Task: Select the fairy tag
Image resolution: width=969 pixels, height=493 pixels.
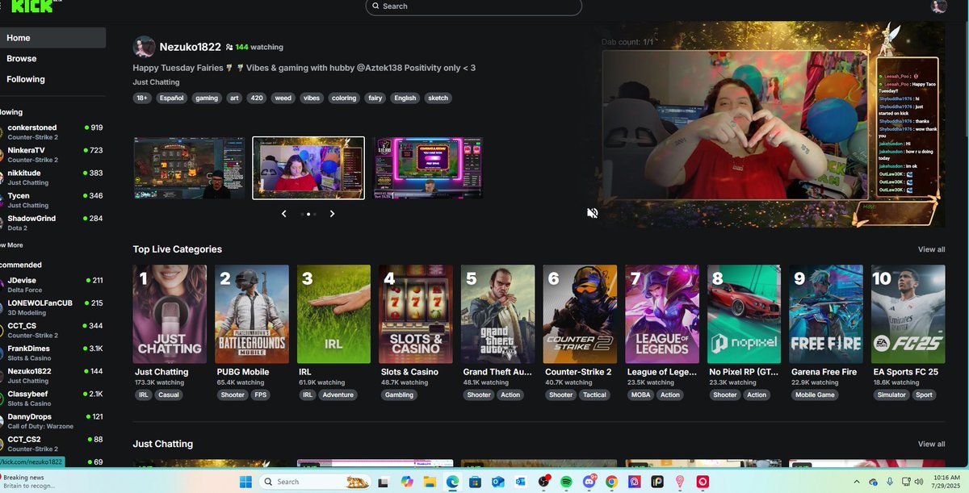Action: [375, 98]
